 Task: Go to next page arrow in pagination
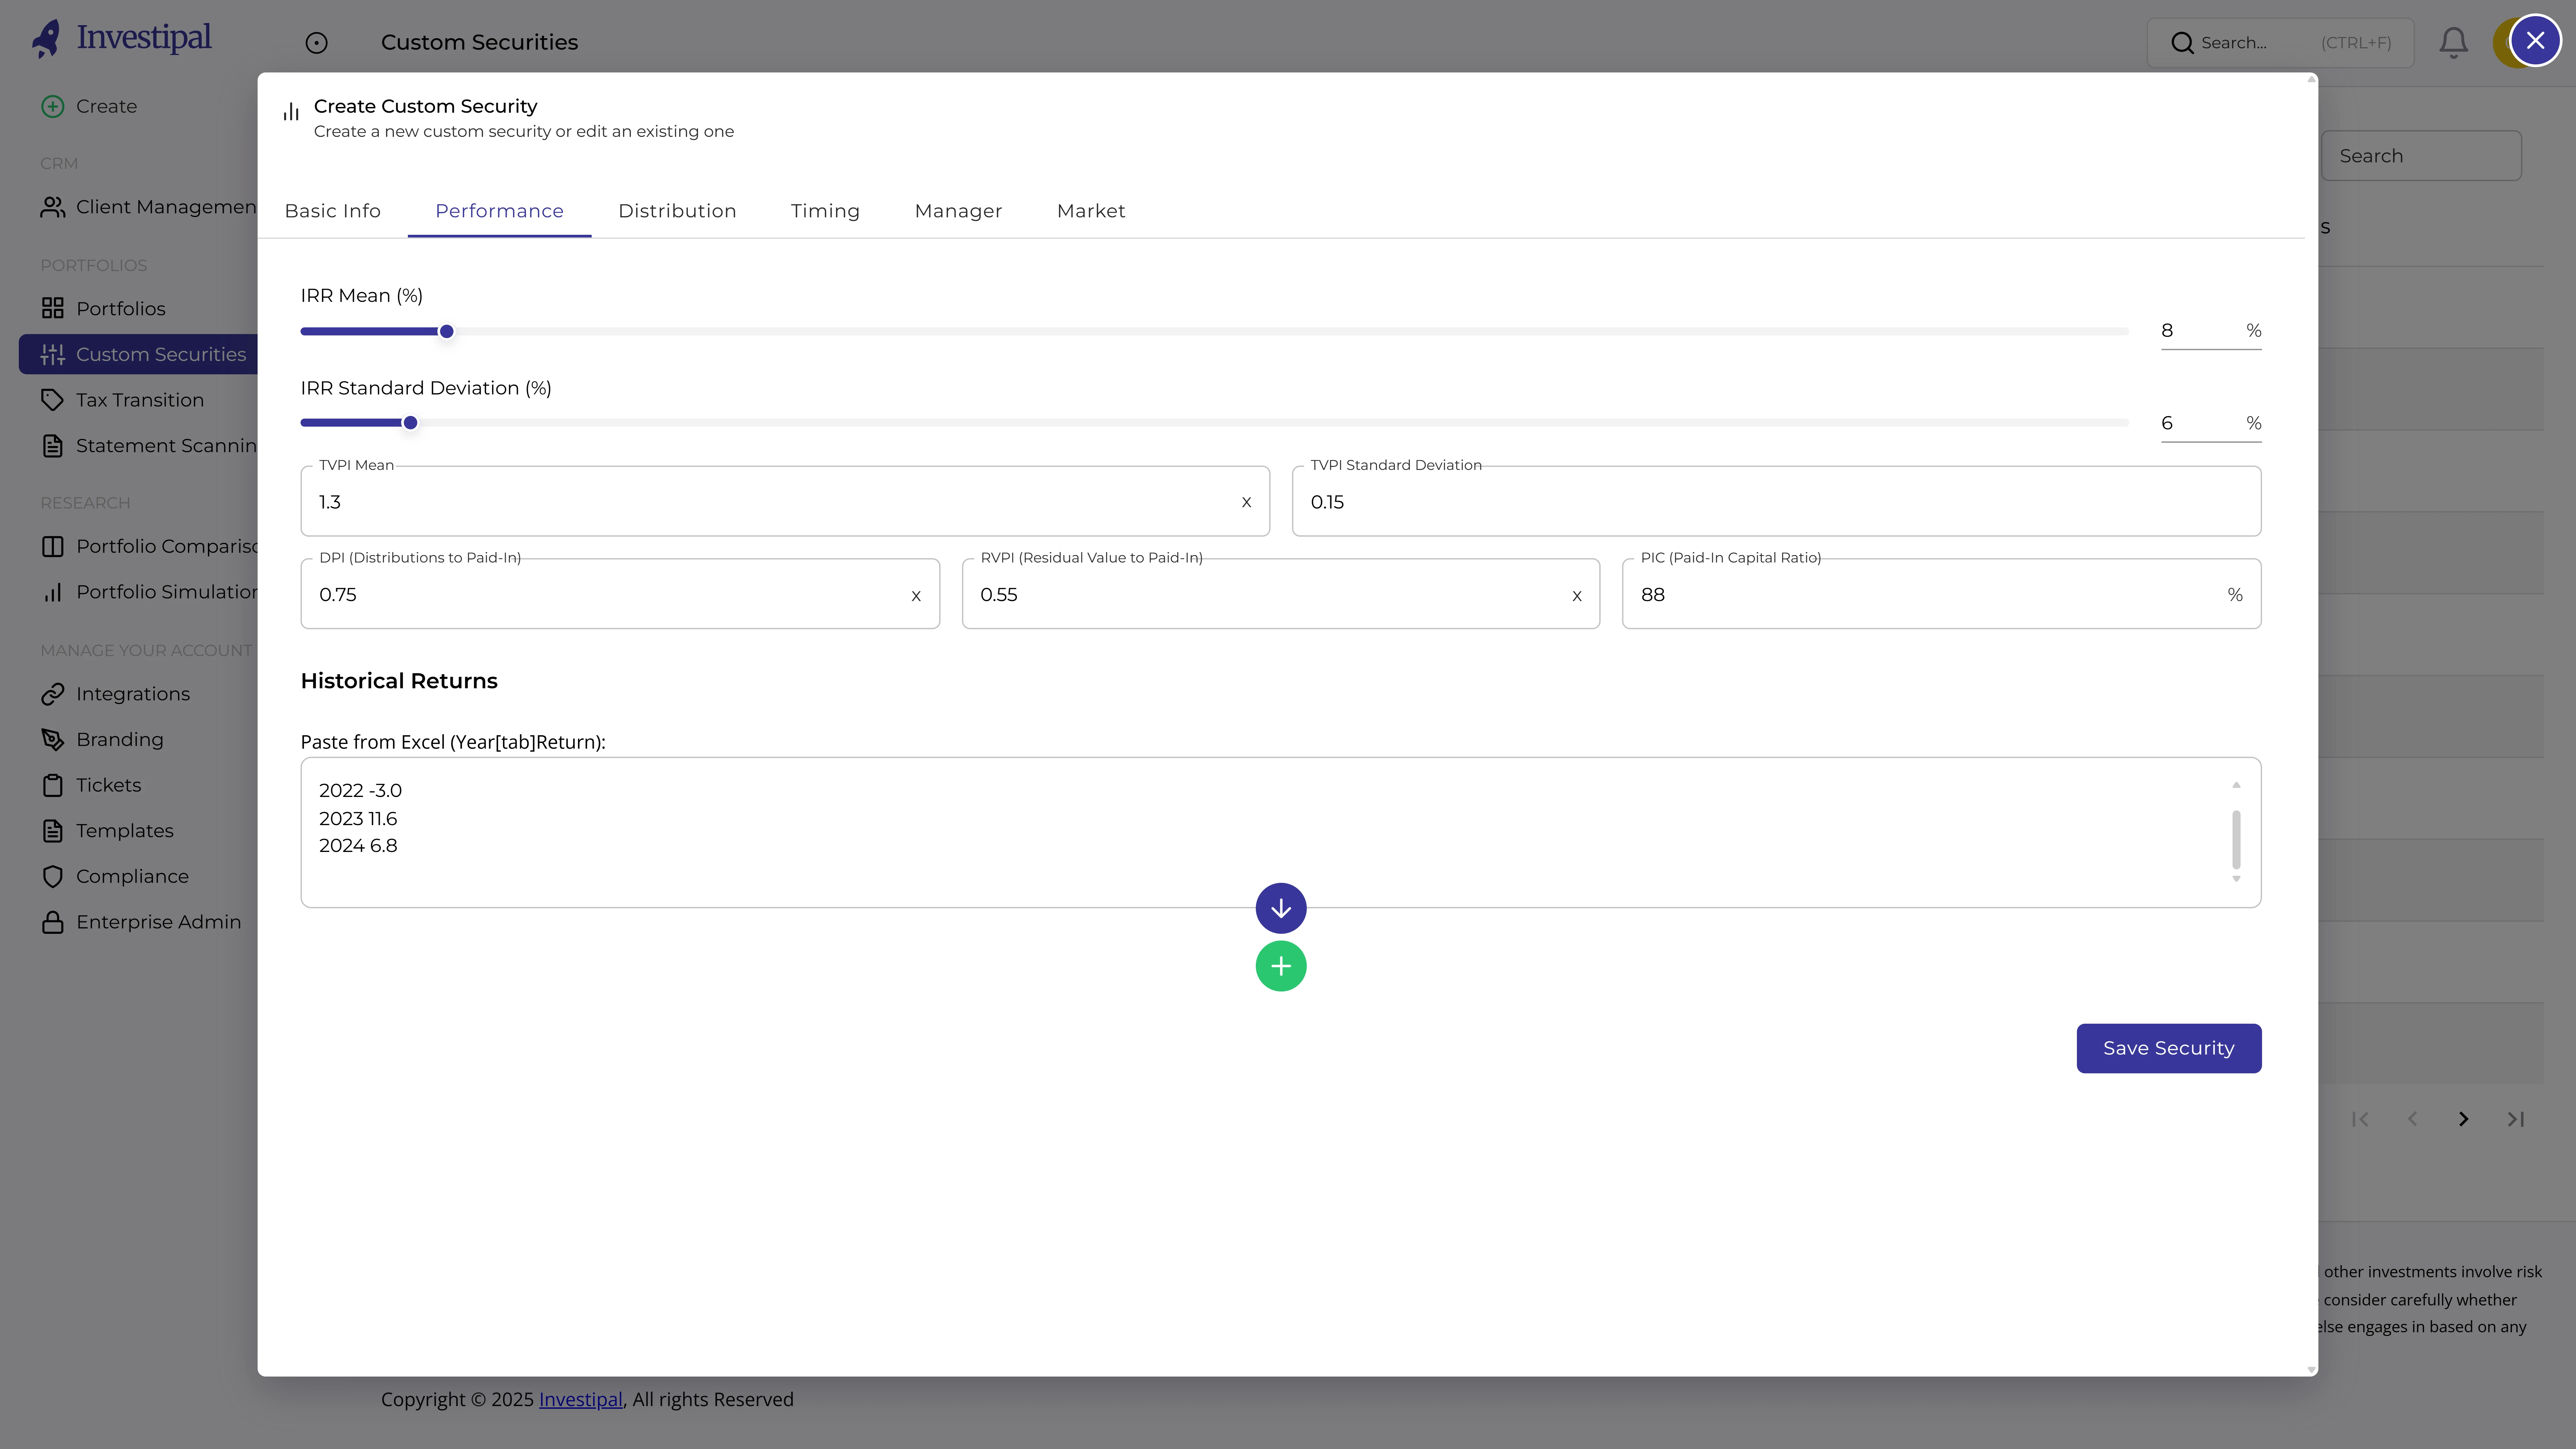point(2464,1119)
